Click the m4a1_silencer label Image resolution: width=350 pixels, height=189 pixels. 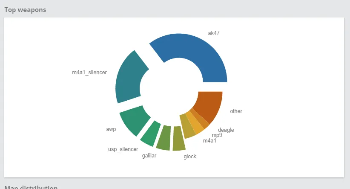click(x=89, y=73)
